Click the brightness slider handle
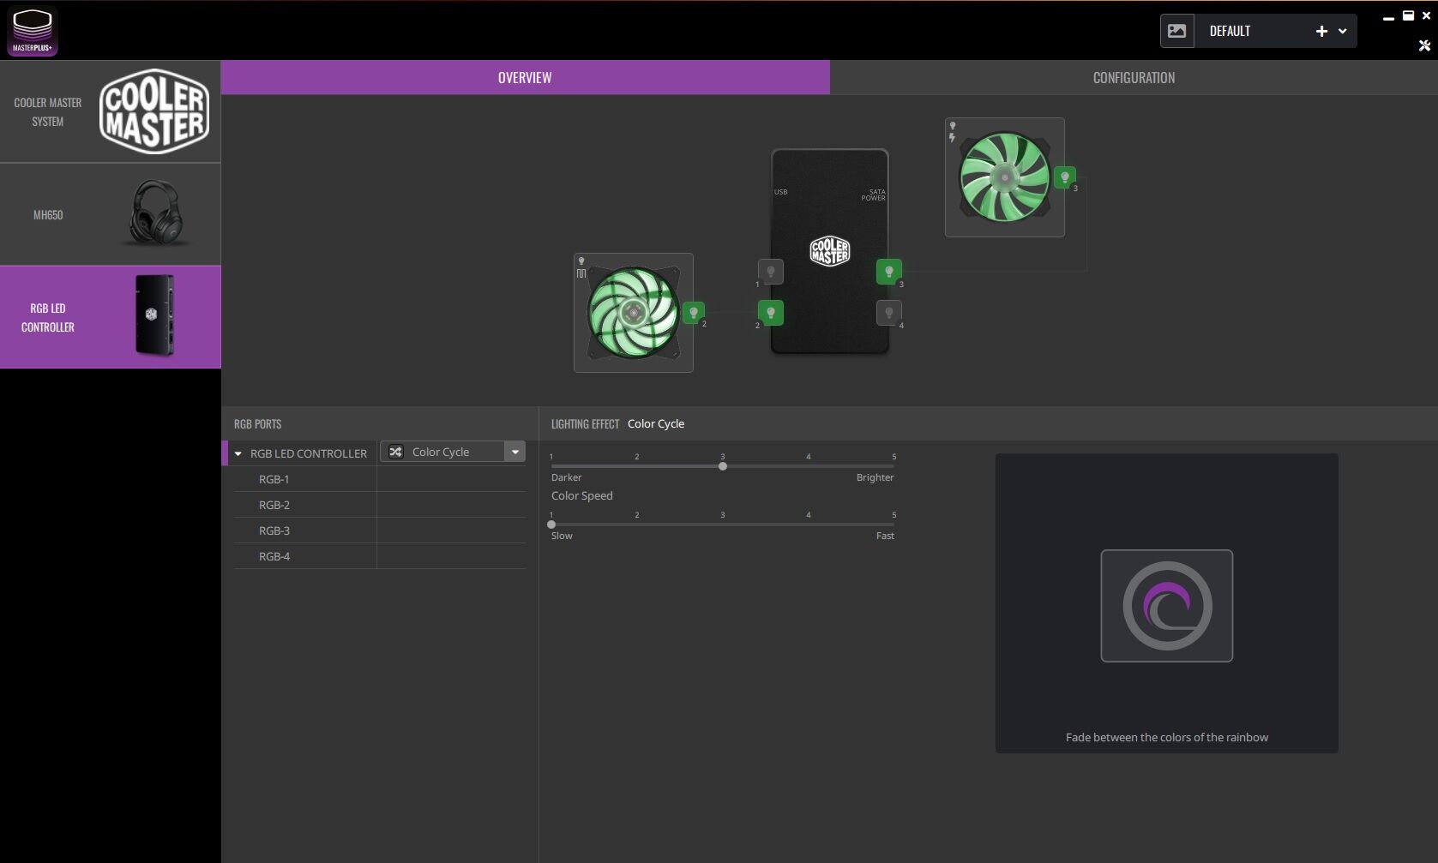 point(723,466)
